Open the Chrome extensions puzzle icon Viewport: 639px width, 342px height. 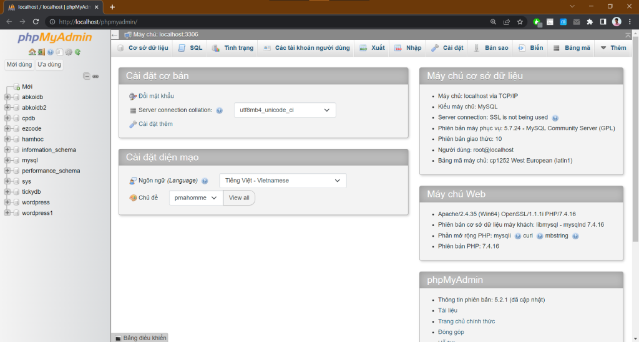(590, 22)
